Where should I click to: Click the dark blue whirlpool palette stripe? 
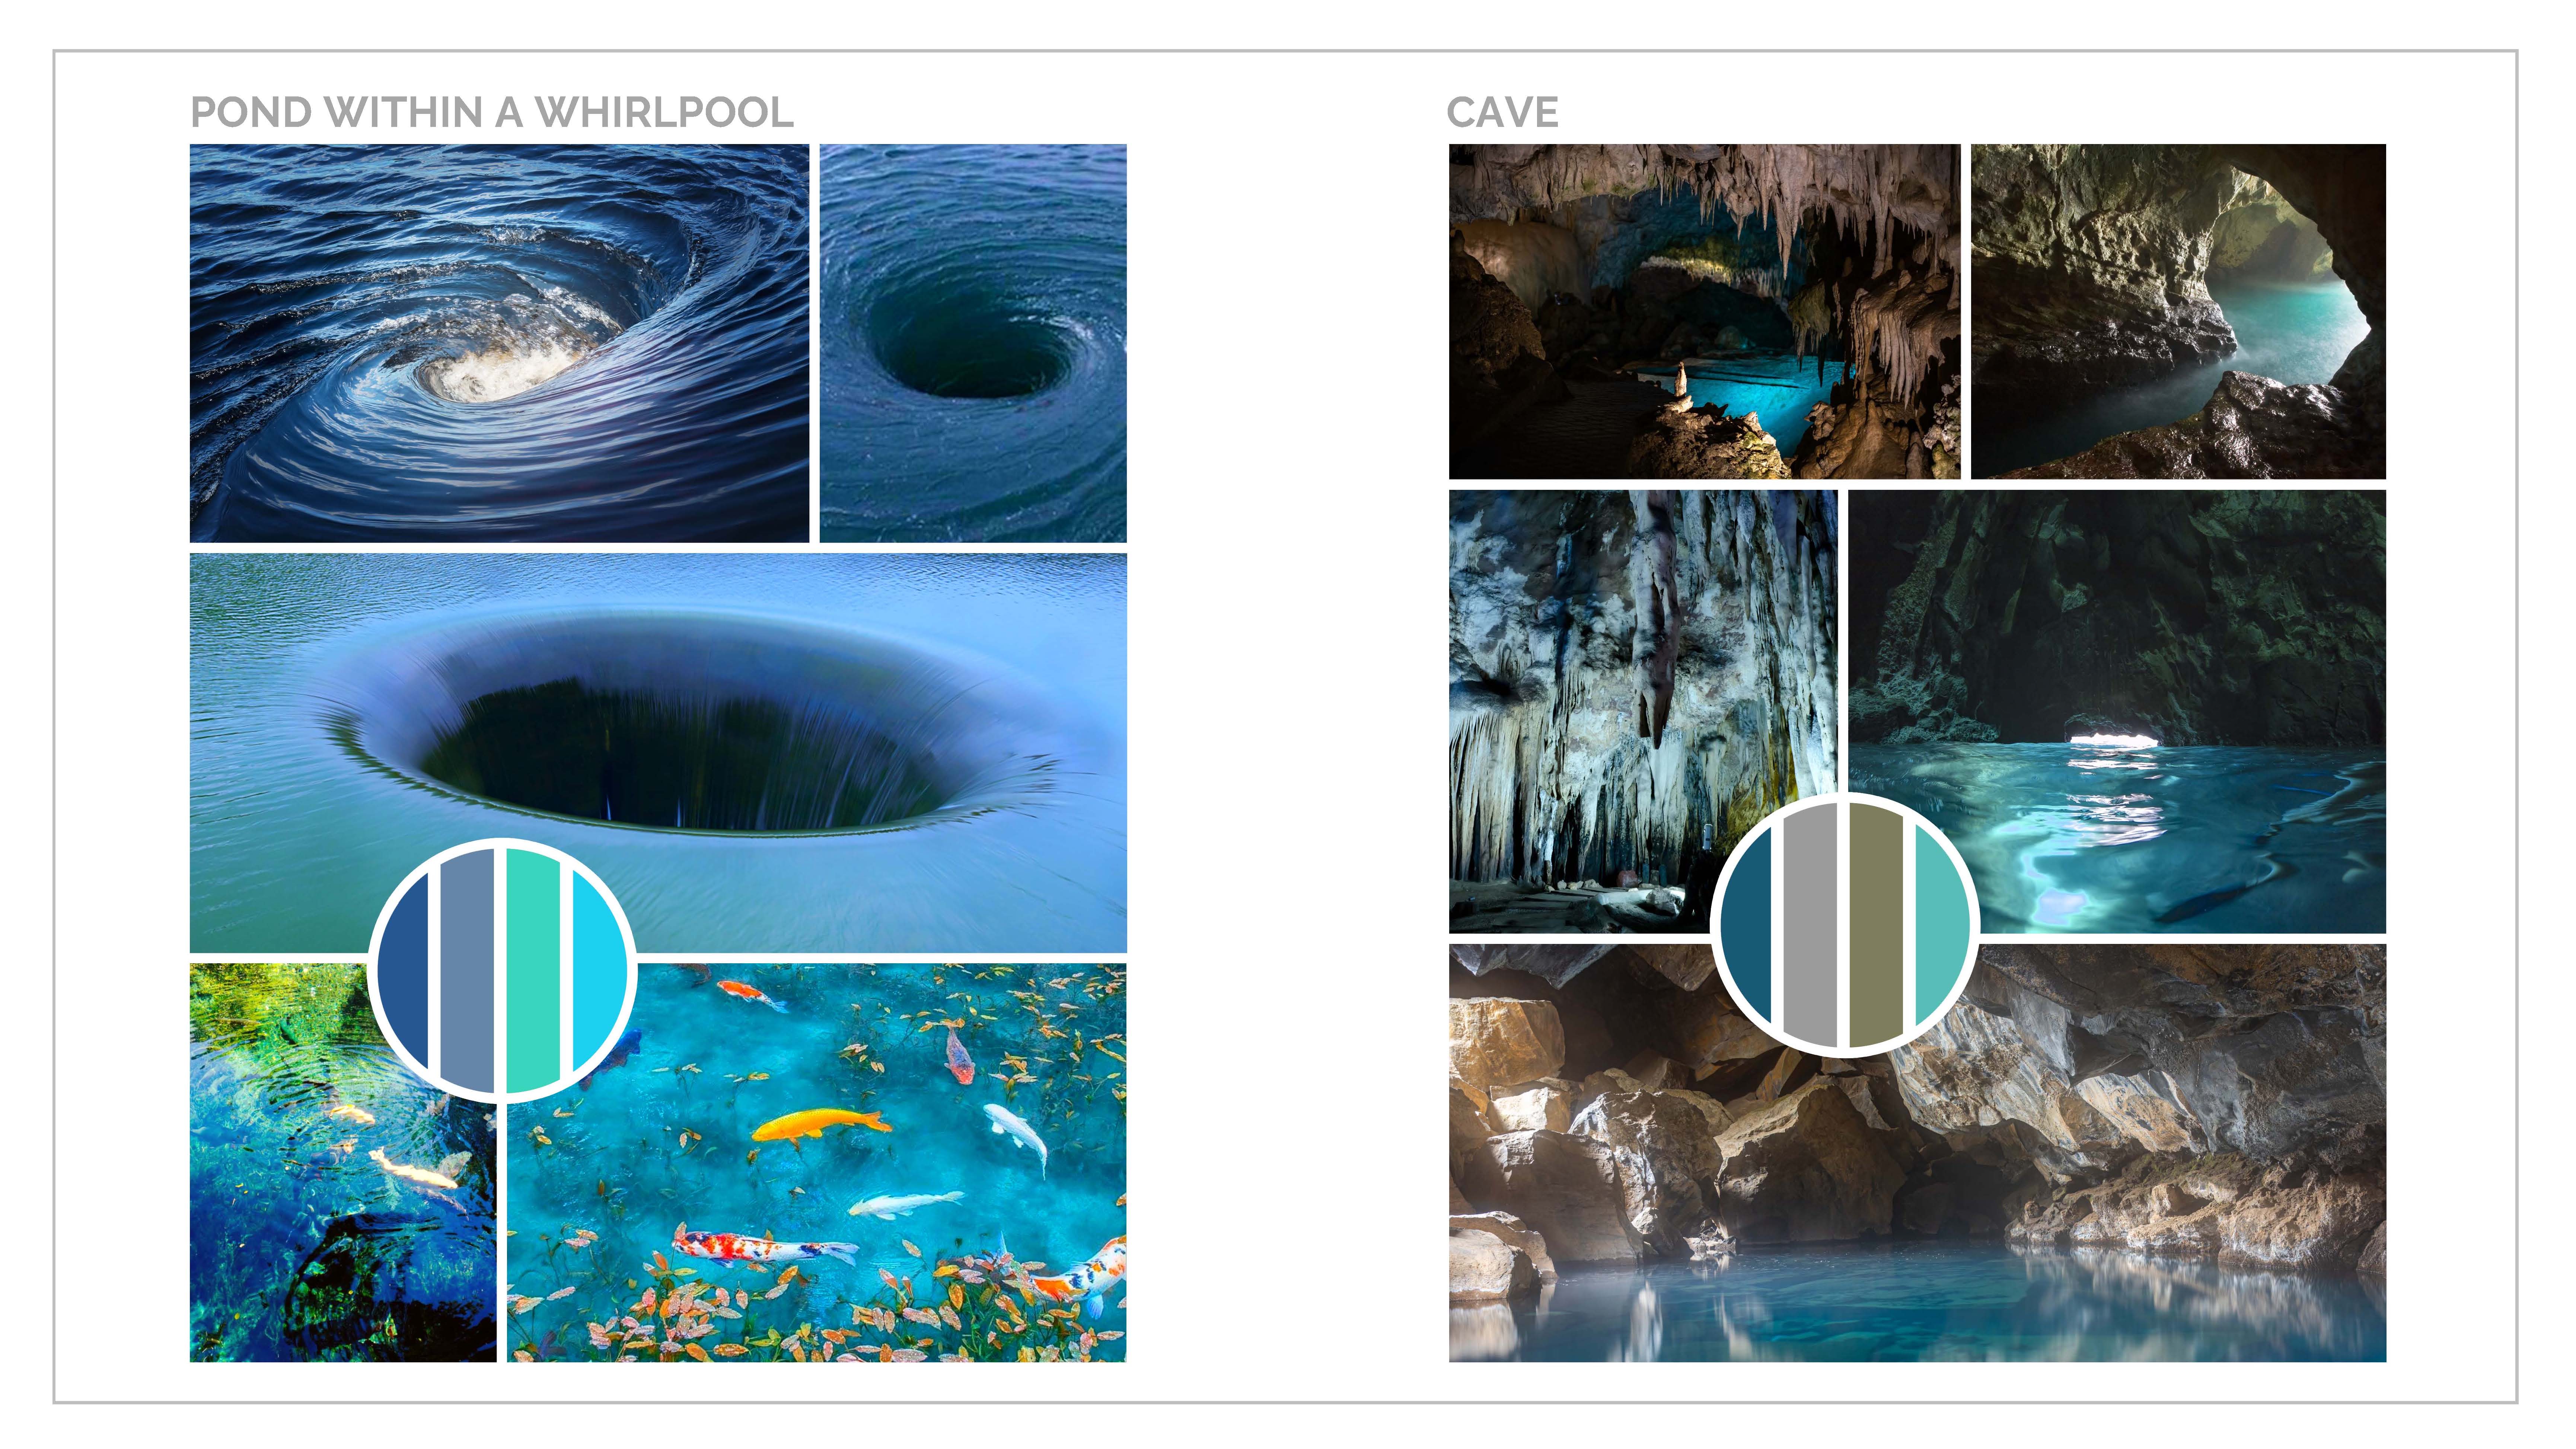(405, 970)
